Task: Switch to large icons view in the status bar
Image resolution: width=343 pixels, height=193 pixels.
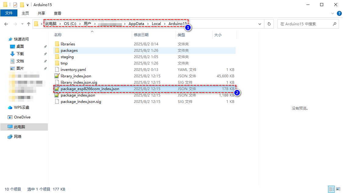Action: click(x=338, y=189)
